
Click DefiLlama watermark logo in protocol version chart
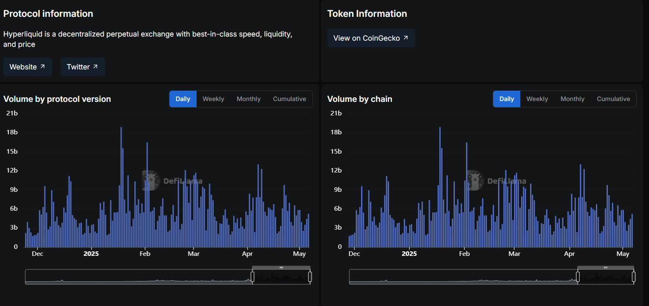(x=151, y=180)
